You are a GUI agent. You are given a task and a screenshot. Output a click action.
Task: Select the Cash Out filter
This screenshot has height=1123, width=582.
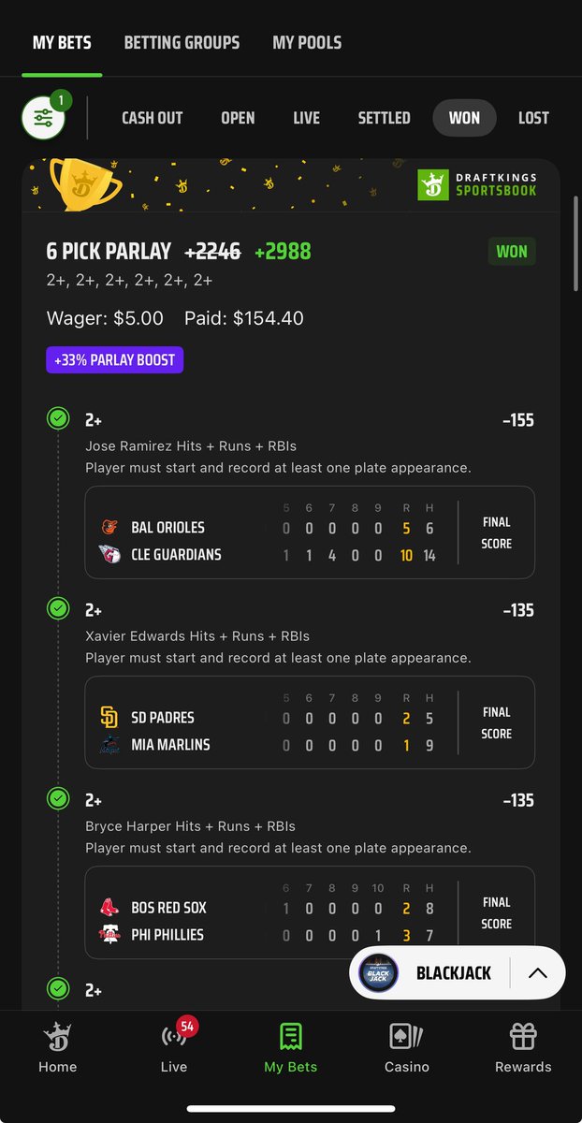point(153,118)
